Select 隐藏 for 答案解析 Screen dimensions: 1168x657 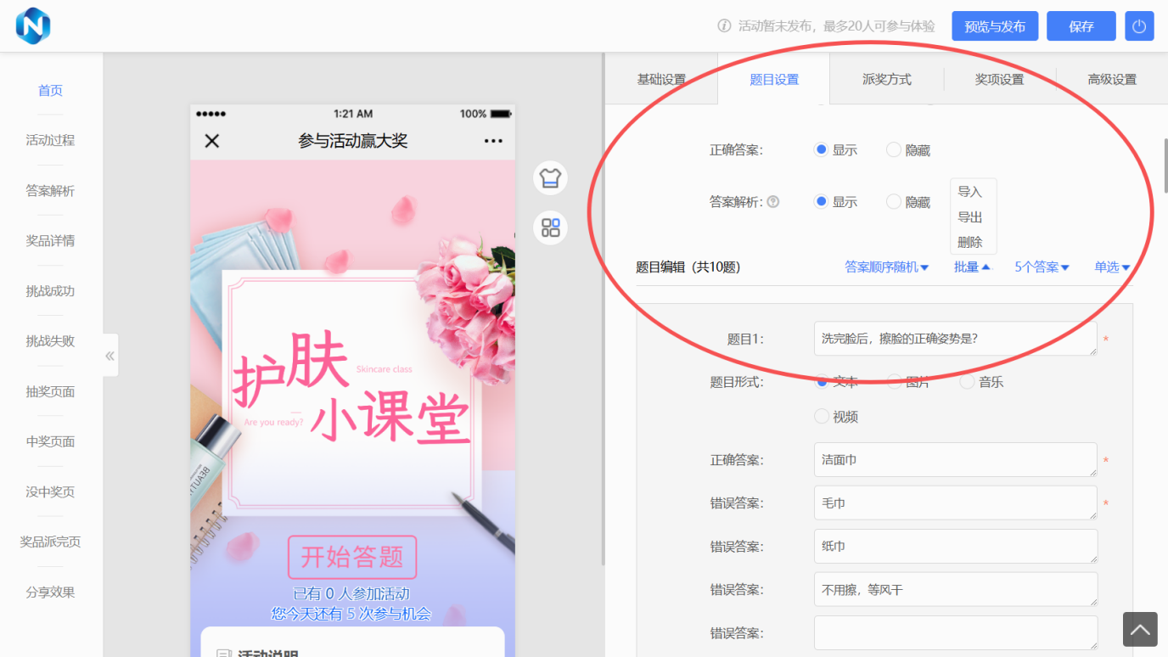(894, 202)
